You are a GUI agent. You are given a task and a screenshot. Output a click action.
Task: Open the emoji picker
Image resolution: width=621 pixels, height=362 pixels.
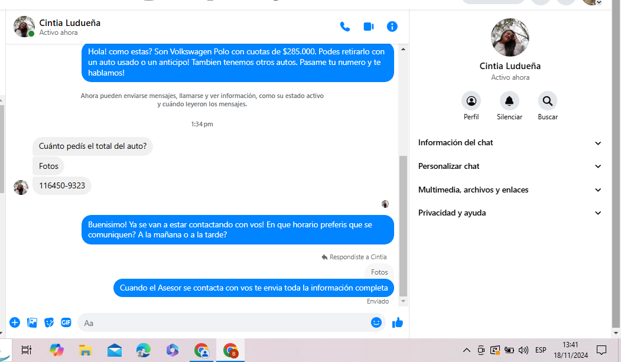376,322
